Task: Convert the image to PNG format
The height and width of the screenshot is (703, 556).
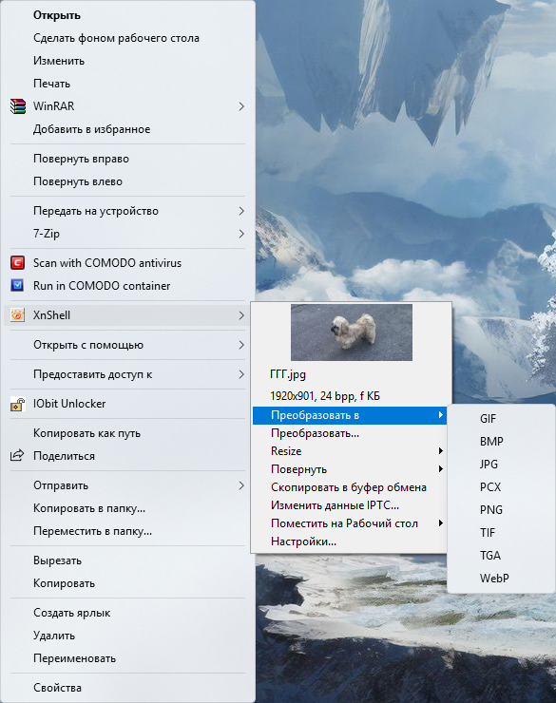Action: [x=491, y=510]
